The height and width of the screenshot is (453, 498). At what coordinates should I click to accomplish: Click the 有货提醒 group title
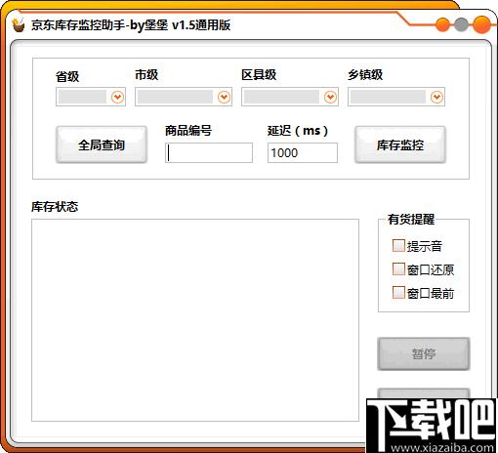pyautogui.click(x=411, y=219)
